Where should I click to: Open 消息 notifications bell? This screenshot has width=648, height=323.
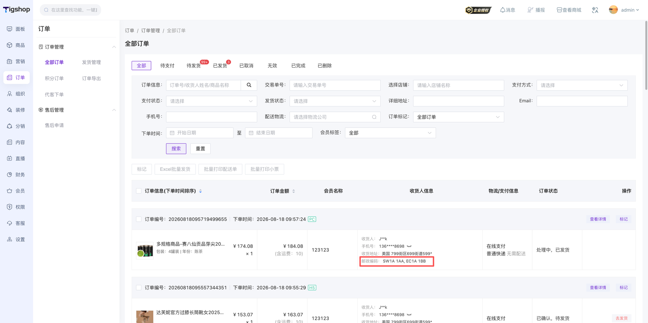click(x=507, y=10)
